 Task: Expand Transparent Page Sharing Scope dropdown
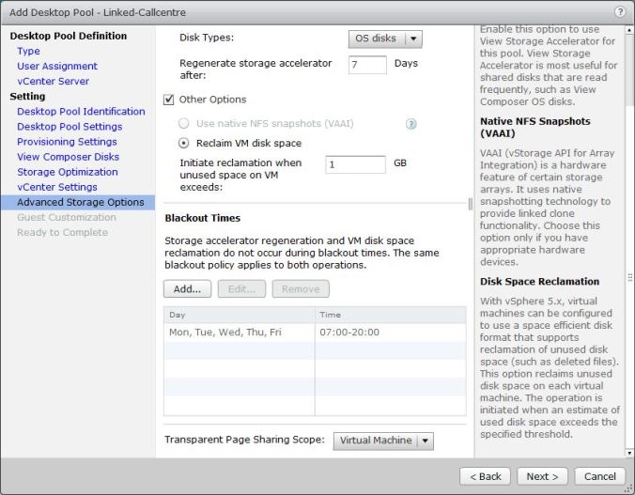(x=383, y=441)
